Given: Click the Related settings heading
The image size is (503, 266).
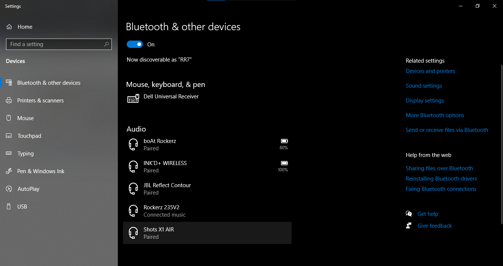Looking at the screenshot, I should coord(425,61).
